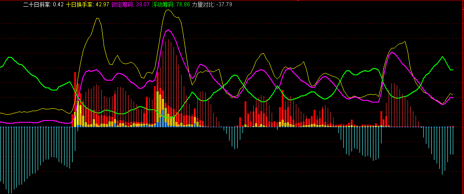The width and height of the screenshot is (464, 194).
Task: Click the -37.79 power comparison value
Action: pyautogui.click(x=224, y=4)
